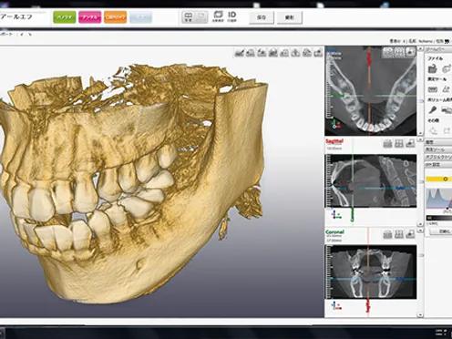The height and width of the screenshot is (339, 452).
Task: Click the pen-shaped icon in the right panel
Action: (432, 109)
